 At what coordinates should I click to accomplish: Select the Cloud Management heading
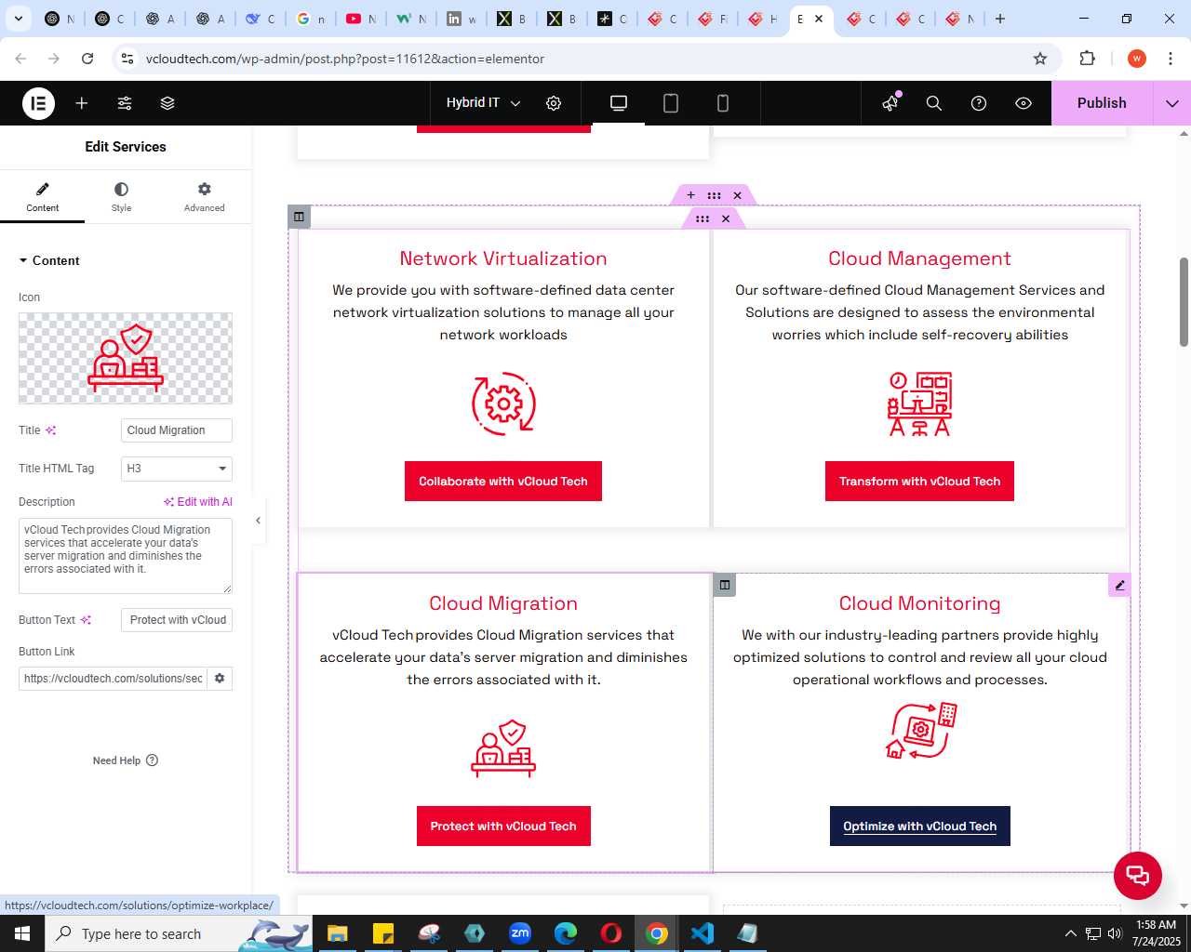coord(919,258)
